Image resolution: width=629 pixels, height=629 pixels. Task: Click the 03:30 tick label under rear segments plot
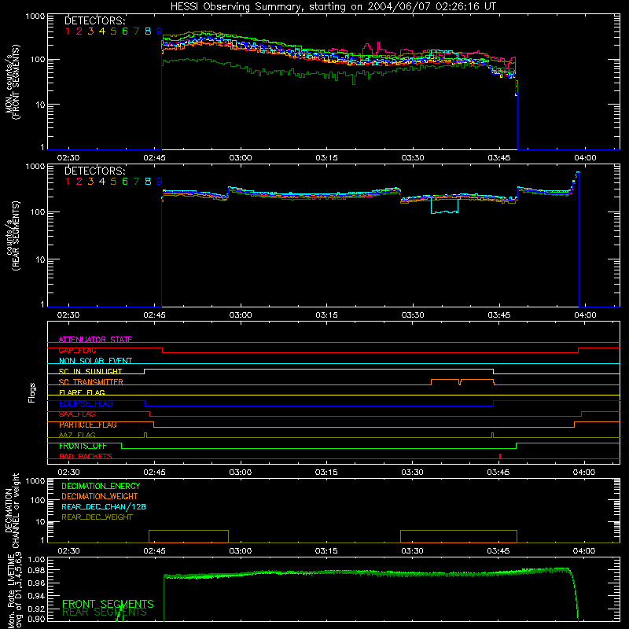[x=412, y=315]
